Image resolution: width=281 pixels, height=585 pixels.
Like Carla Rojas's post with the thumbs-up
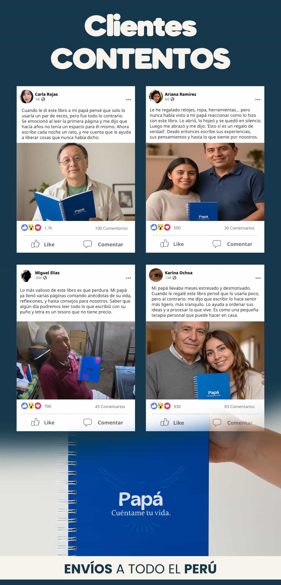coord(43,244)
